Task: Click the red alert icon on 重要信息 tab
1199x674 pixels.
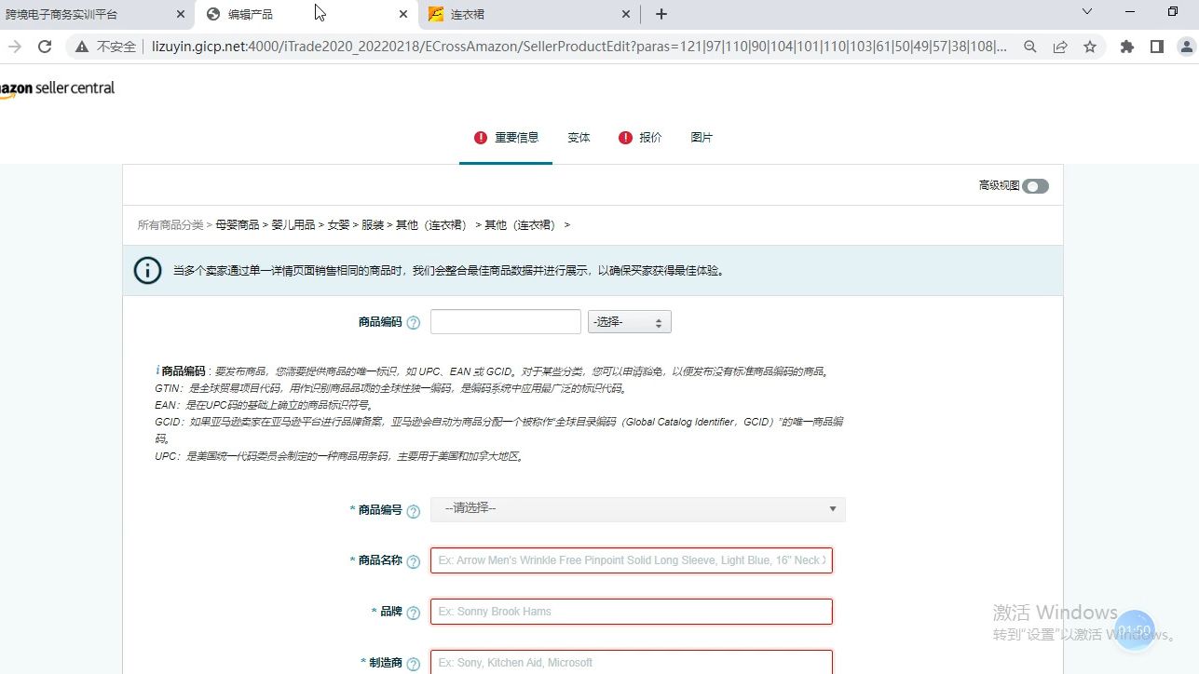Action: (481, 138)
